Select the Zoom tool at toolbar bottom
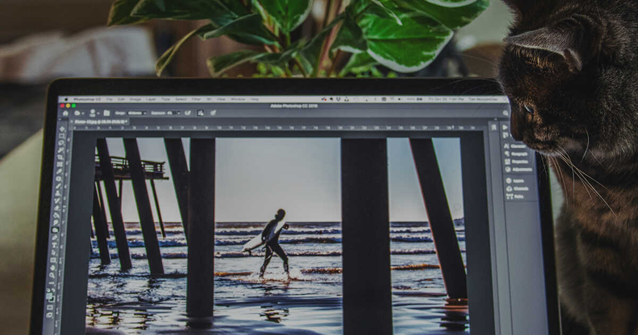Image resolution: width=638 pixels, height=335 pixels. (x=52, y=274)
